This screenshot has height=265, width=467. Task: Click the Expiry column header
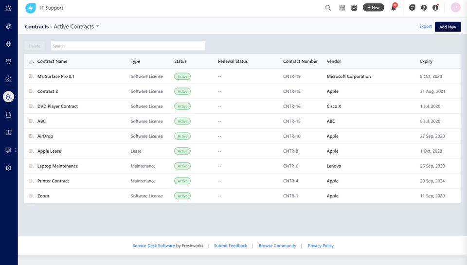[426, 61]
